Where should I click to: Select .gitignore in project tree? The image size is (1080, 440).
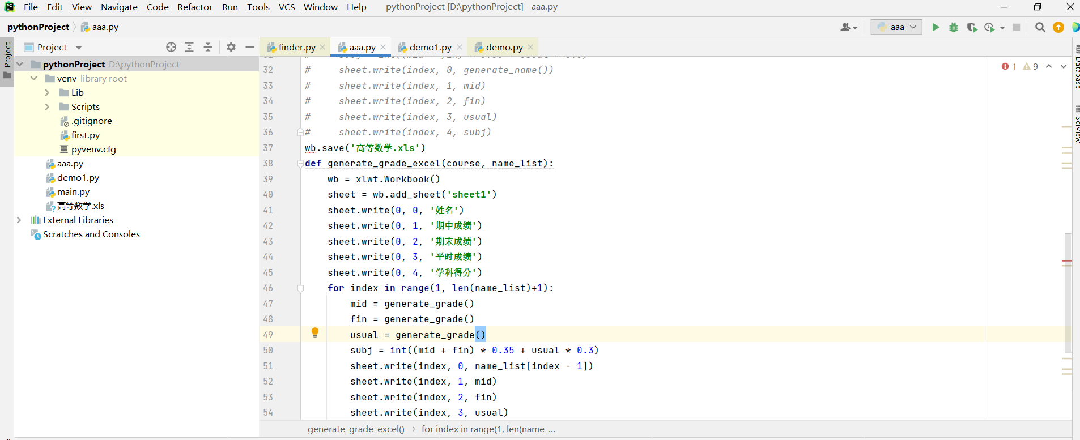point(91,121)
